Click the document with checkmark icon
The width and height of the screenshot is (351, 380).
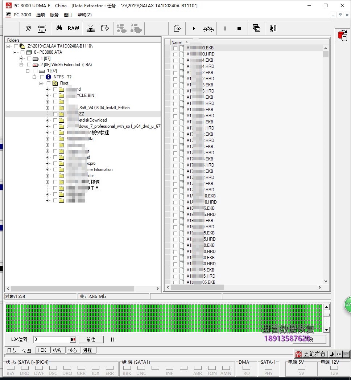(178, 28)
